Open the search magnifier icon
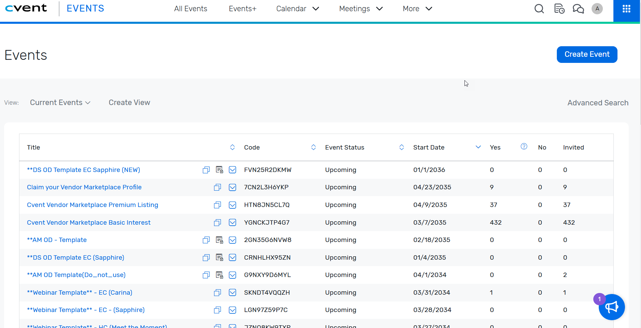 point(539,8)
